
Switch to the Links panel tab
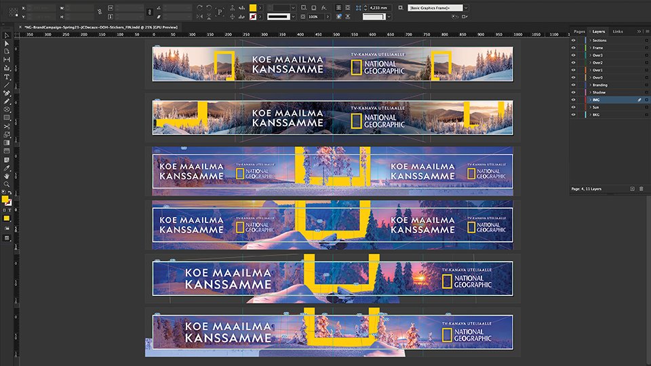click(618, 31)
